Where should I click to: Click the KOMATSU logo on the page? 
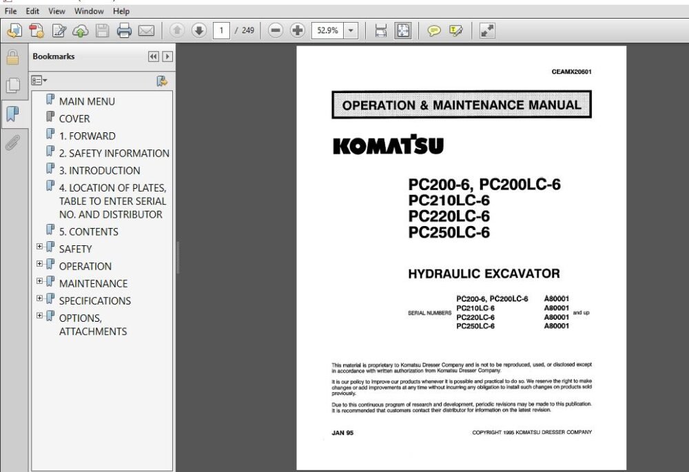click(388, 144)
